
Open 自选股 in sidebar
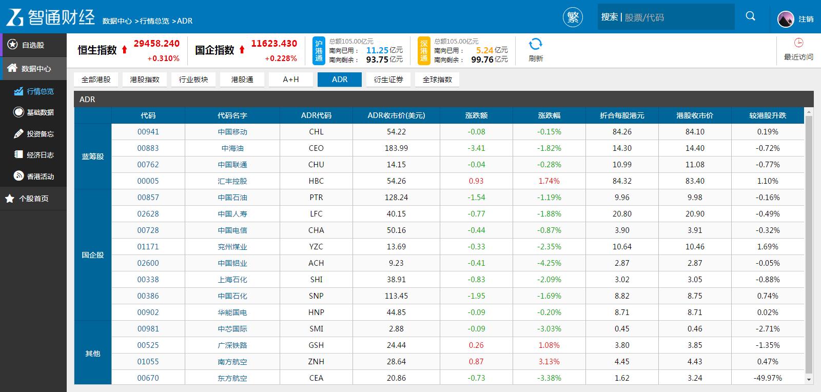pyautogui.click(x=33, y=45)
